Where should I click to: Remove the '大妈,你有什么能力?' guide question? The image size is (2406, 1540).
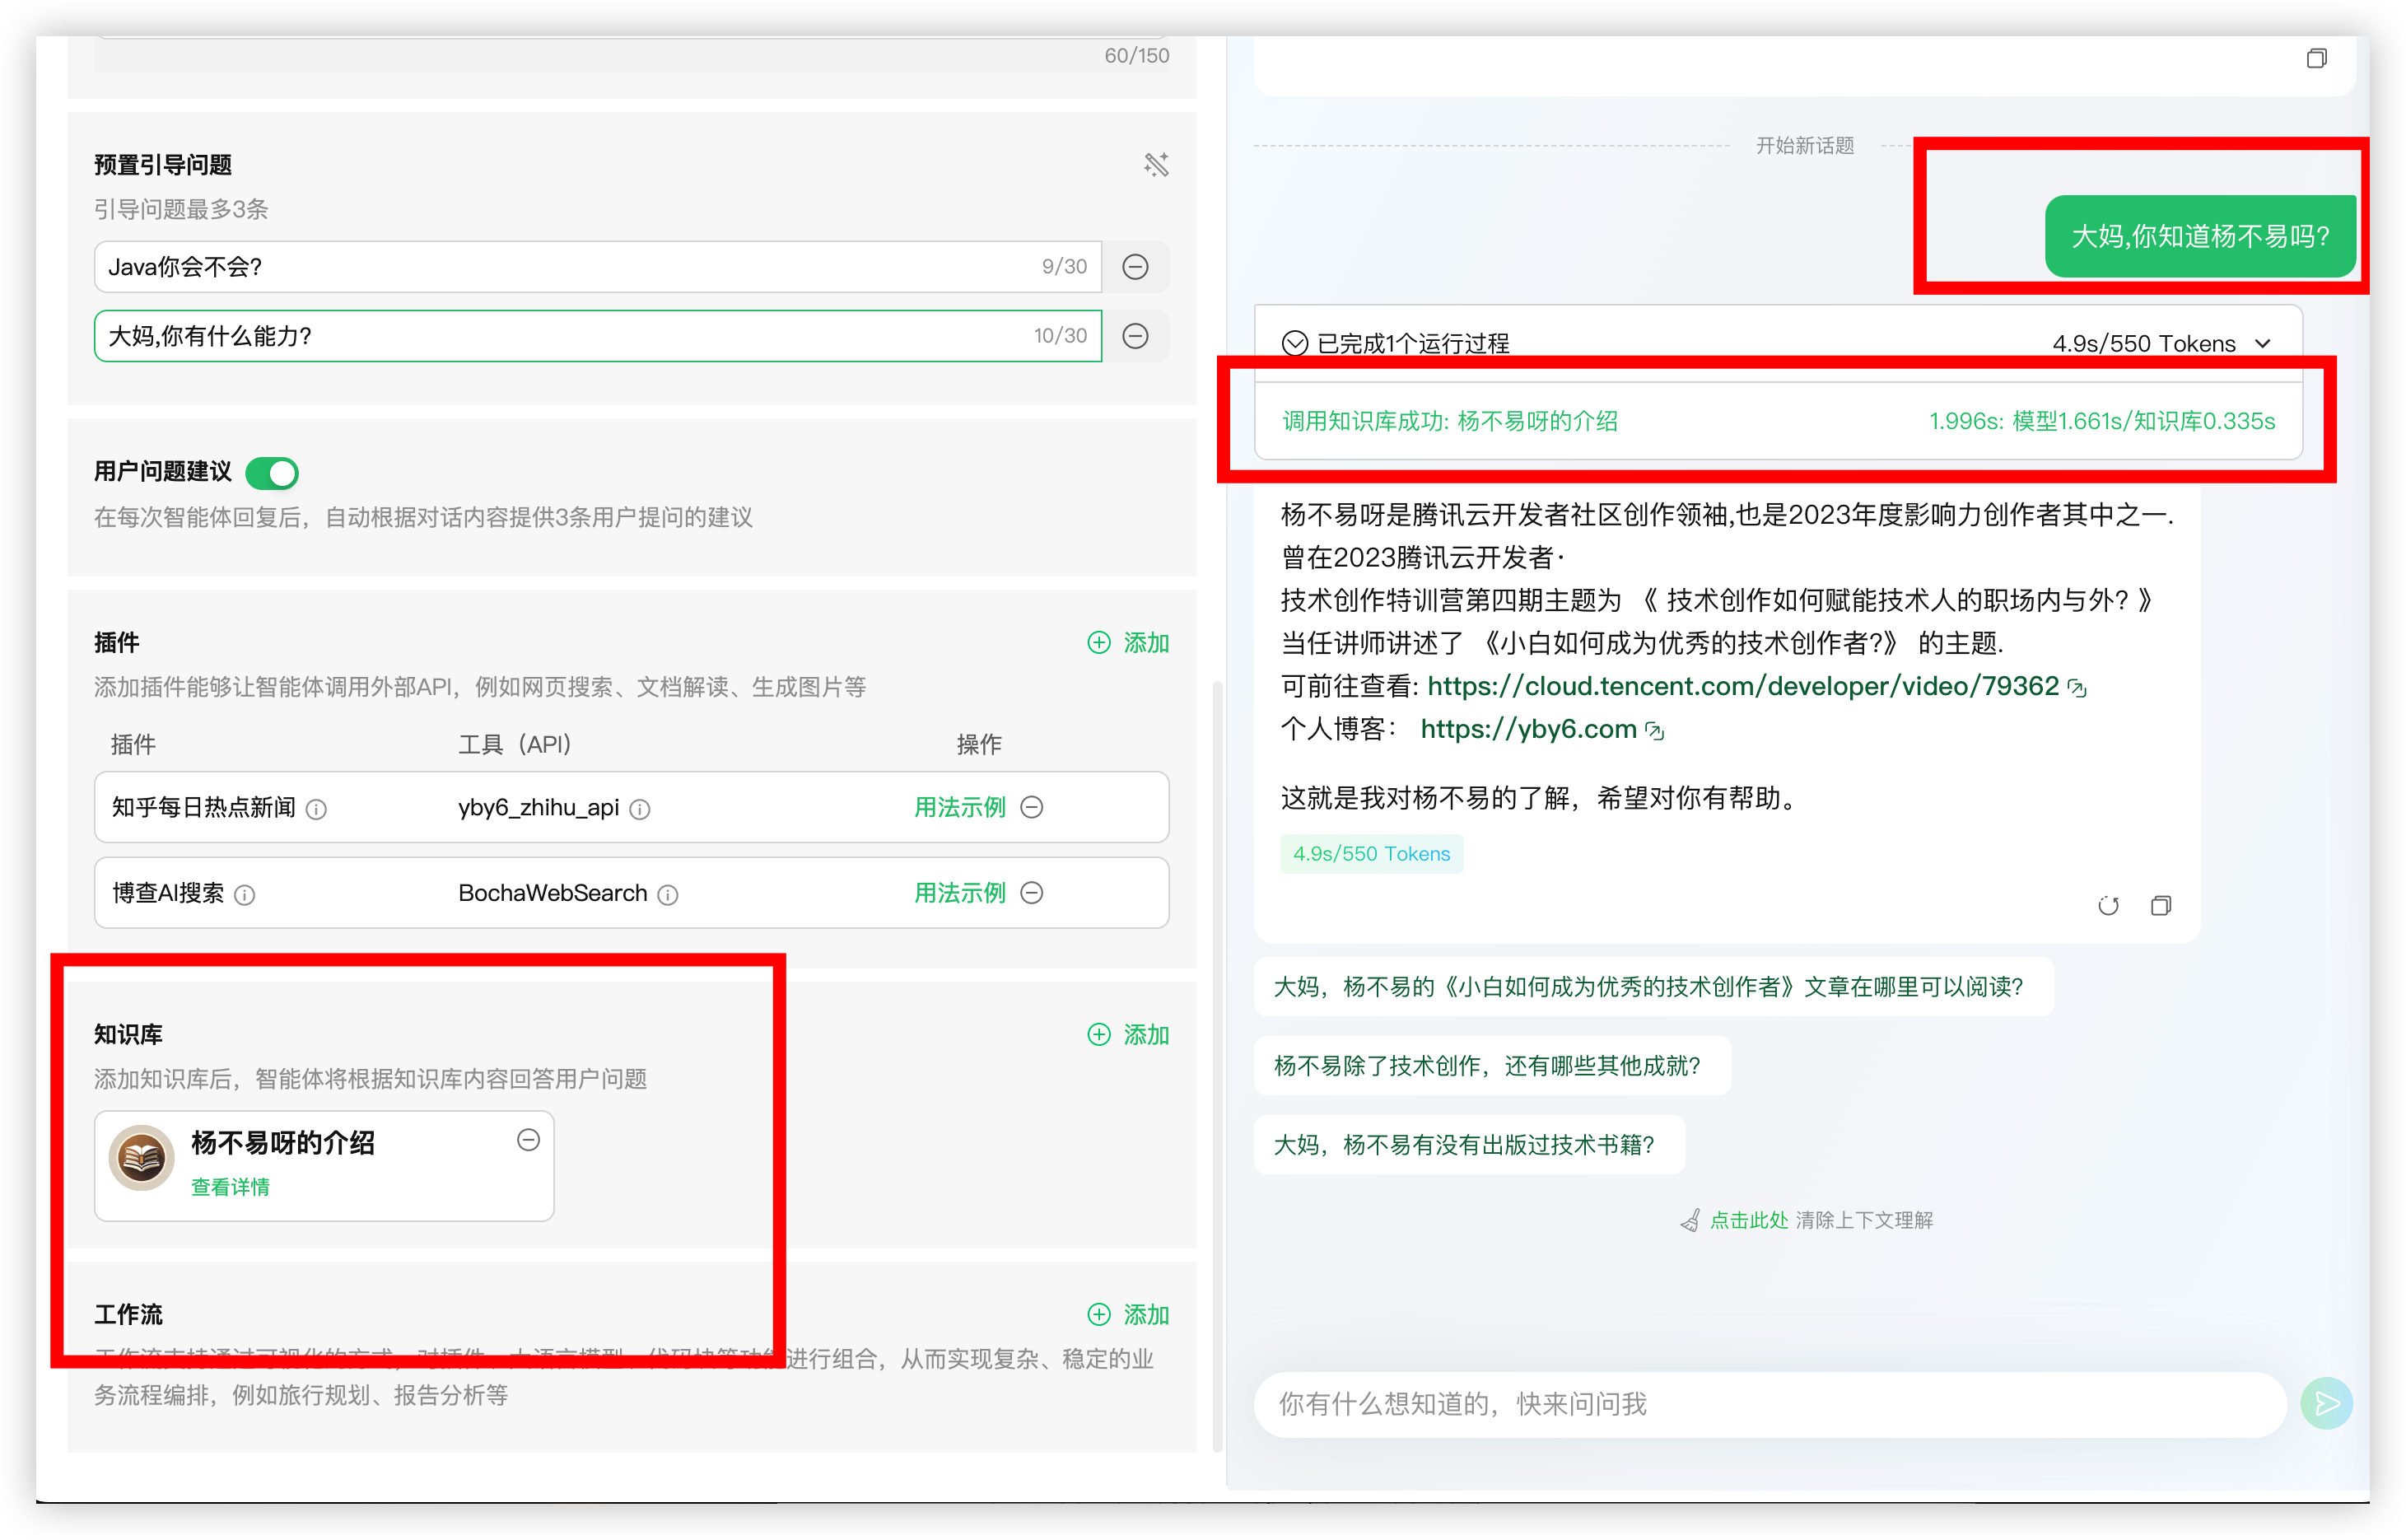click(x=1135, y=336)
